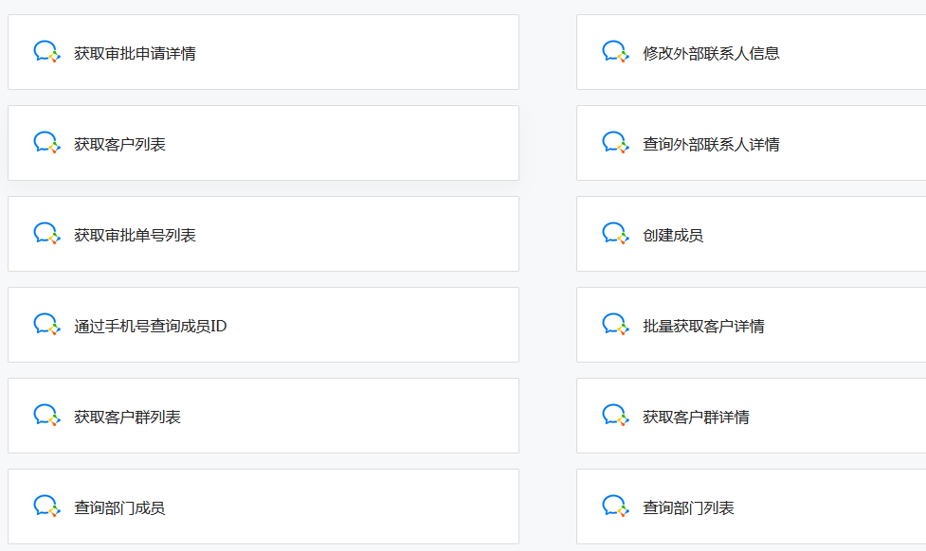The height and width of the screenshot is (551, 926).
Task: Click the WeCom icon beside 获取审批申请详情
Action: point(46,52)
